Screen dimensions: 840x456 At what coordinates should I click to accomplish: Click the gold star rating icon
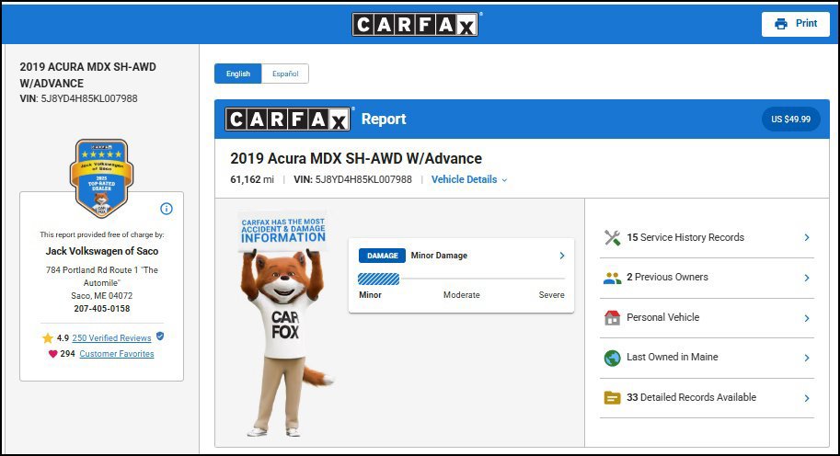coord(48,338)
